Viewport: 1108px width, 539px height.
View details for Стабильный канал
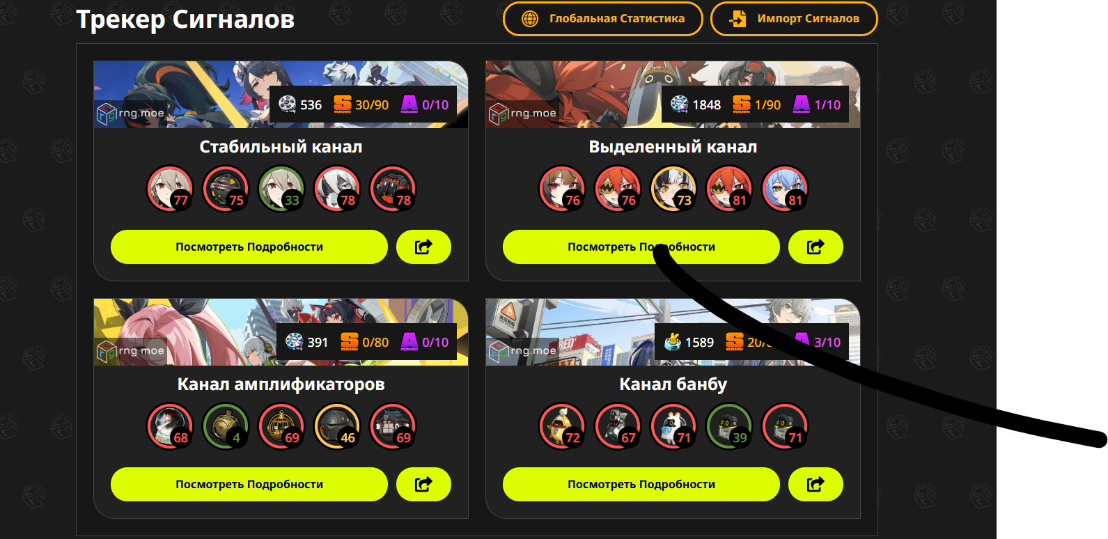point(249,247)
